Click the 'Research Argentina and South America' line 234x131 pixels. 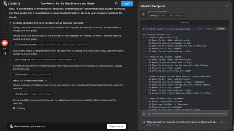tap(178, 76)
